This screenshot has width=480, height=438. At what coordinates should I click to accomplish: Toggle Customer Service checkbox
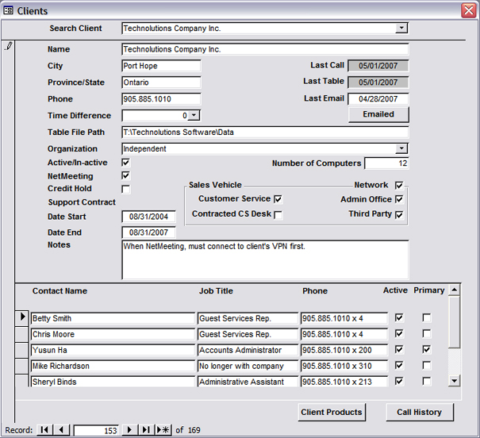[x=278, y=199]
